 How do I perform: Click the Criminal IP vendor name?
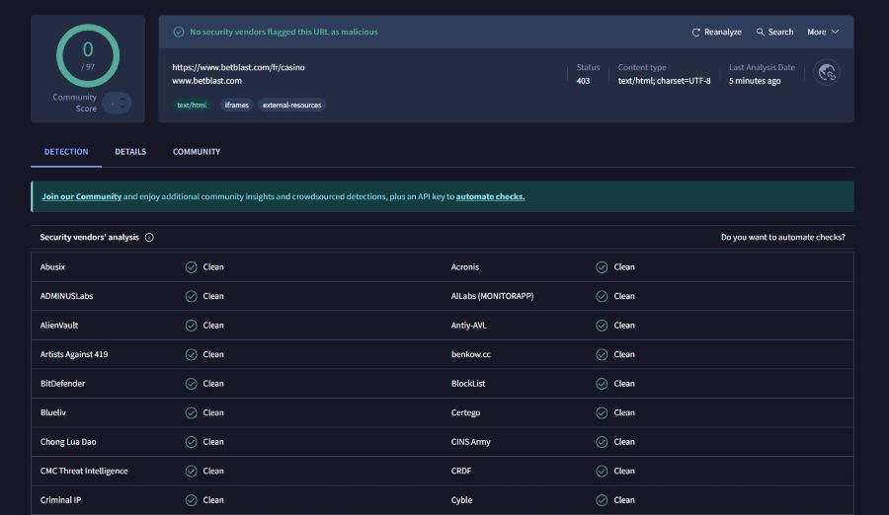click(60, 500)
